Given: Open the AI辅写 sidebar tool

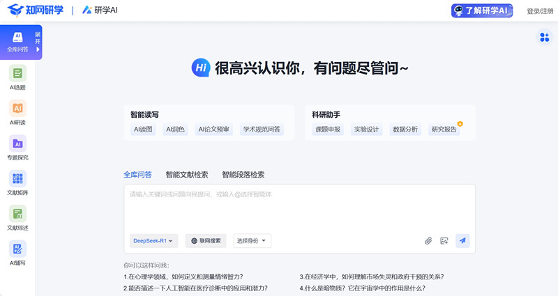Looking at the screenshot, I should (17, 254).
